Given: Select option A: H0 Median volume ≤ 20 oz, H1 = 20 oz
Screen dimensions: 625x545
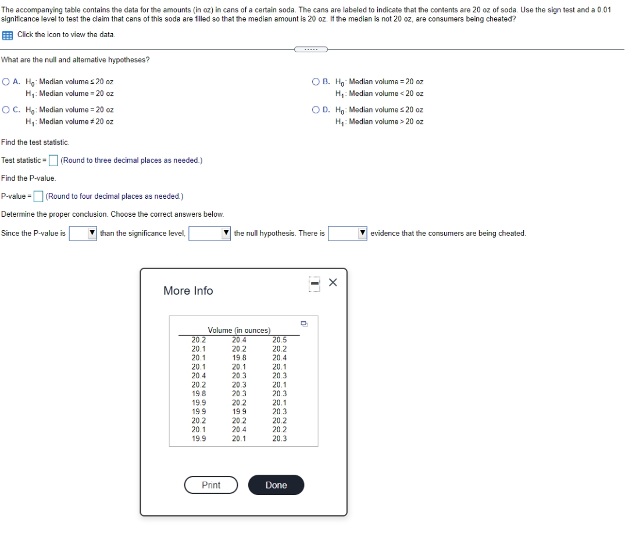Looking at the screenshot, I should (6, 82).
